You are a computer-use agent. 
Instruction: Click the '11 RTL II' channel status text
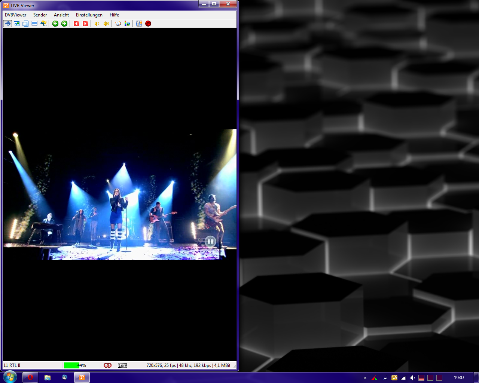[12, 365]
